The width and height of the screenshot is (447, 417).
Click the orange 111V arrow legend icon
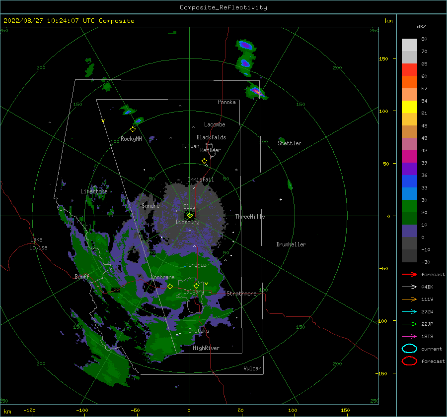409,299
